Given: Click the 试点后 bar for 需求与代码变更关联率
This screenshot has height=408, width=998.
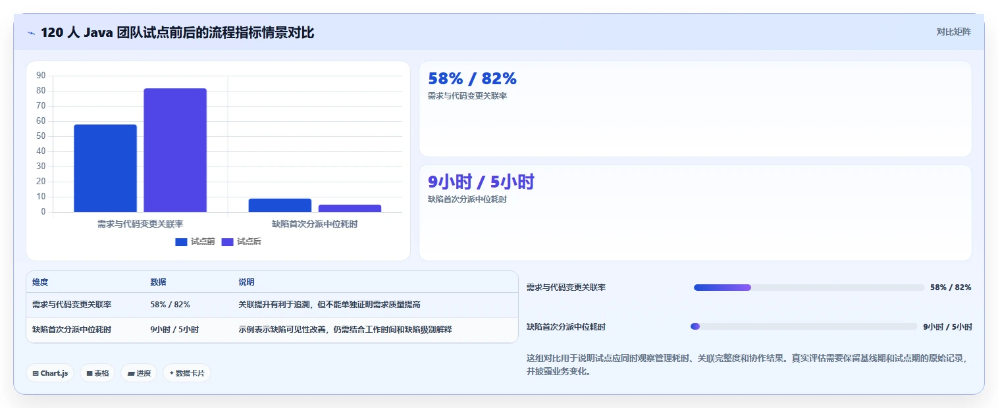Looking at the screenshot, I should click(x=175, y=150).
